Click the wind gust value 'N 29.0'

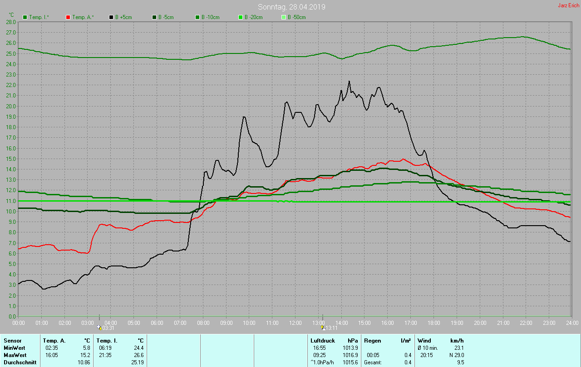(456, 355)
